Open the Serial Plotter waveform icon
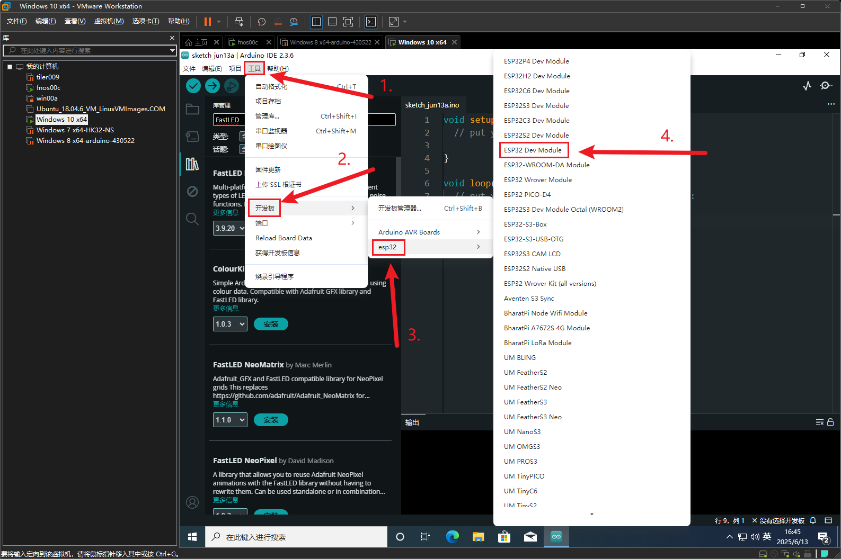 [807, 86]
